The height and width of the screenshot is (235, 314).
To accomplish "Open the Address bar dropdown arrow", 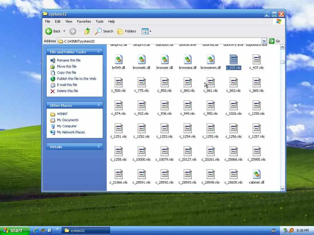I will [x=264, y=41].
